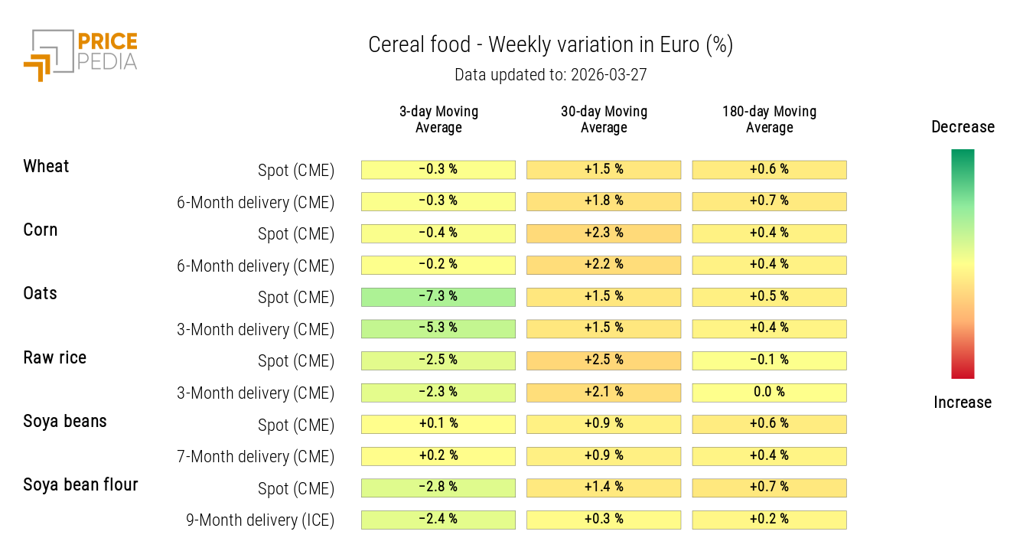Select the Wheat row label
Viewport: 1010px width, 551px height.
tap(46, 167)
